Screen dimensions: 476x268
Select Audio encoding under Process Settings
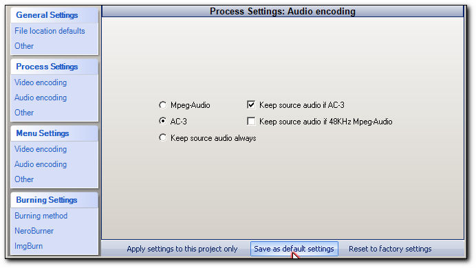pyautogui.click(x=41, y=98)
